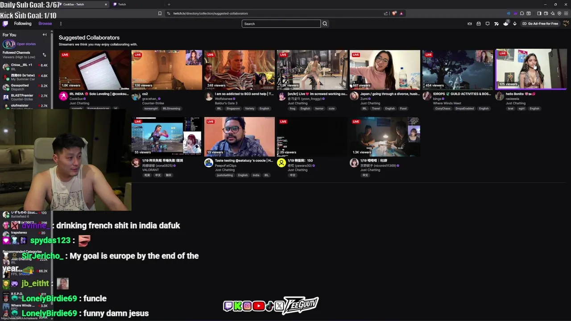Click the CookSux channel avatar
The width and height of the screenshot is (571, 321).
pos(63,96)
